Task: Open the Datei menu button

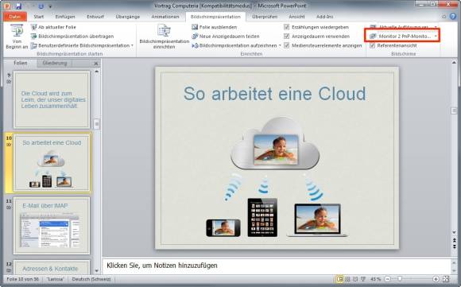Action: pos(15,17)
